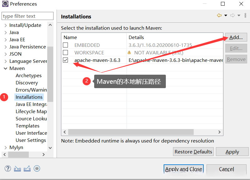The height and width of the screenshot is (180, 250).
Task: Click Restore Defaults button
Action: (193, 152)
